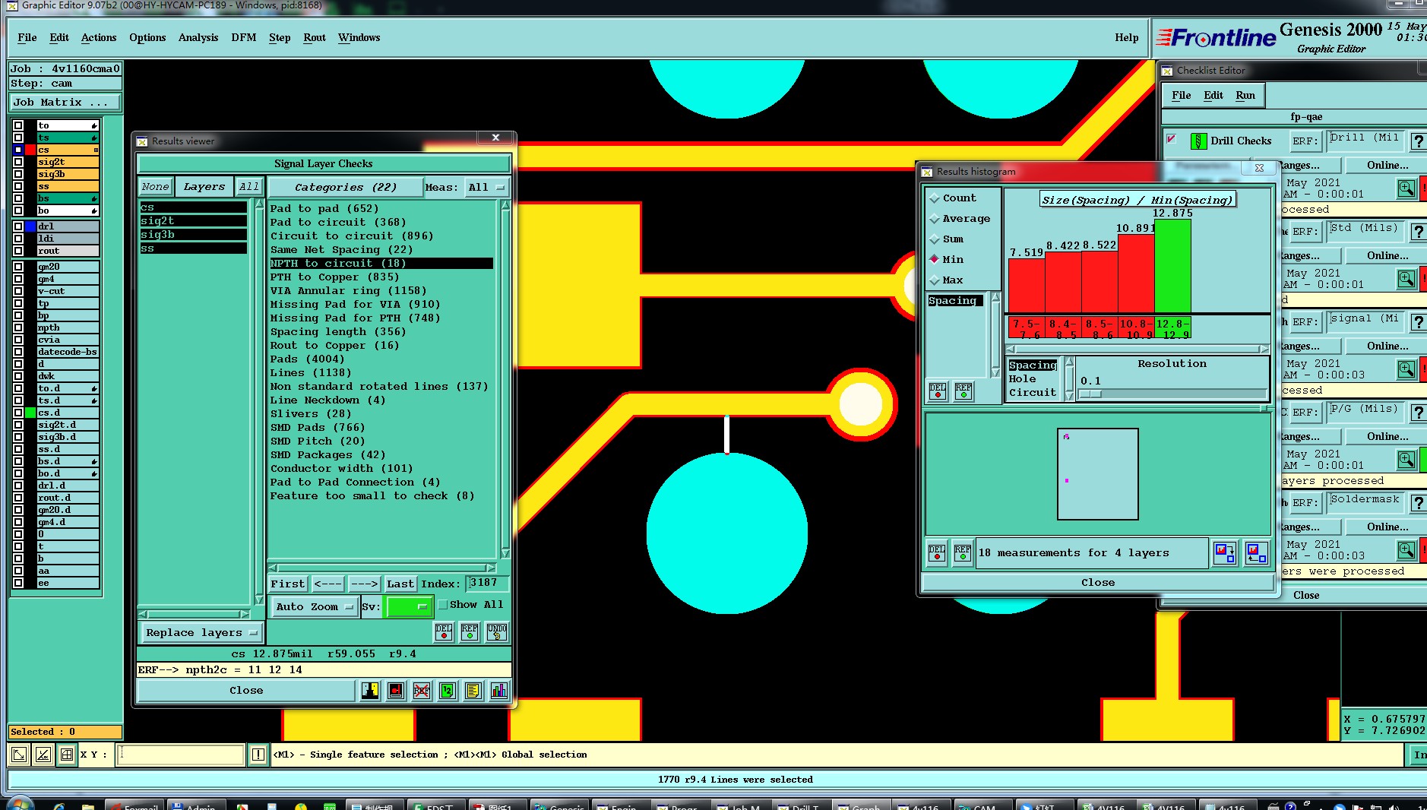Click the grid snap icon left of XY
The image size is (1427, 810).
(67, 755)
